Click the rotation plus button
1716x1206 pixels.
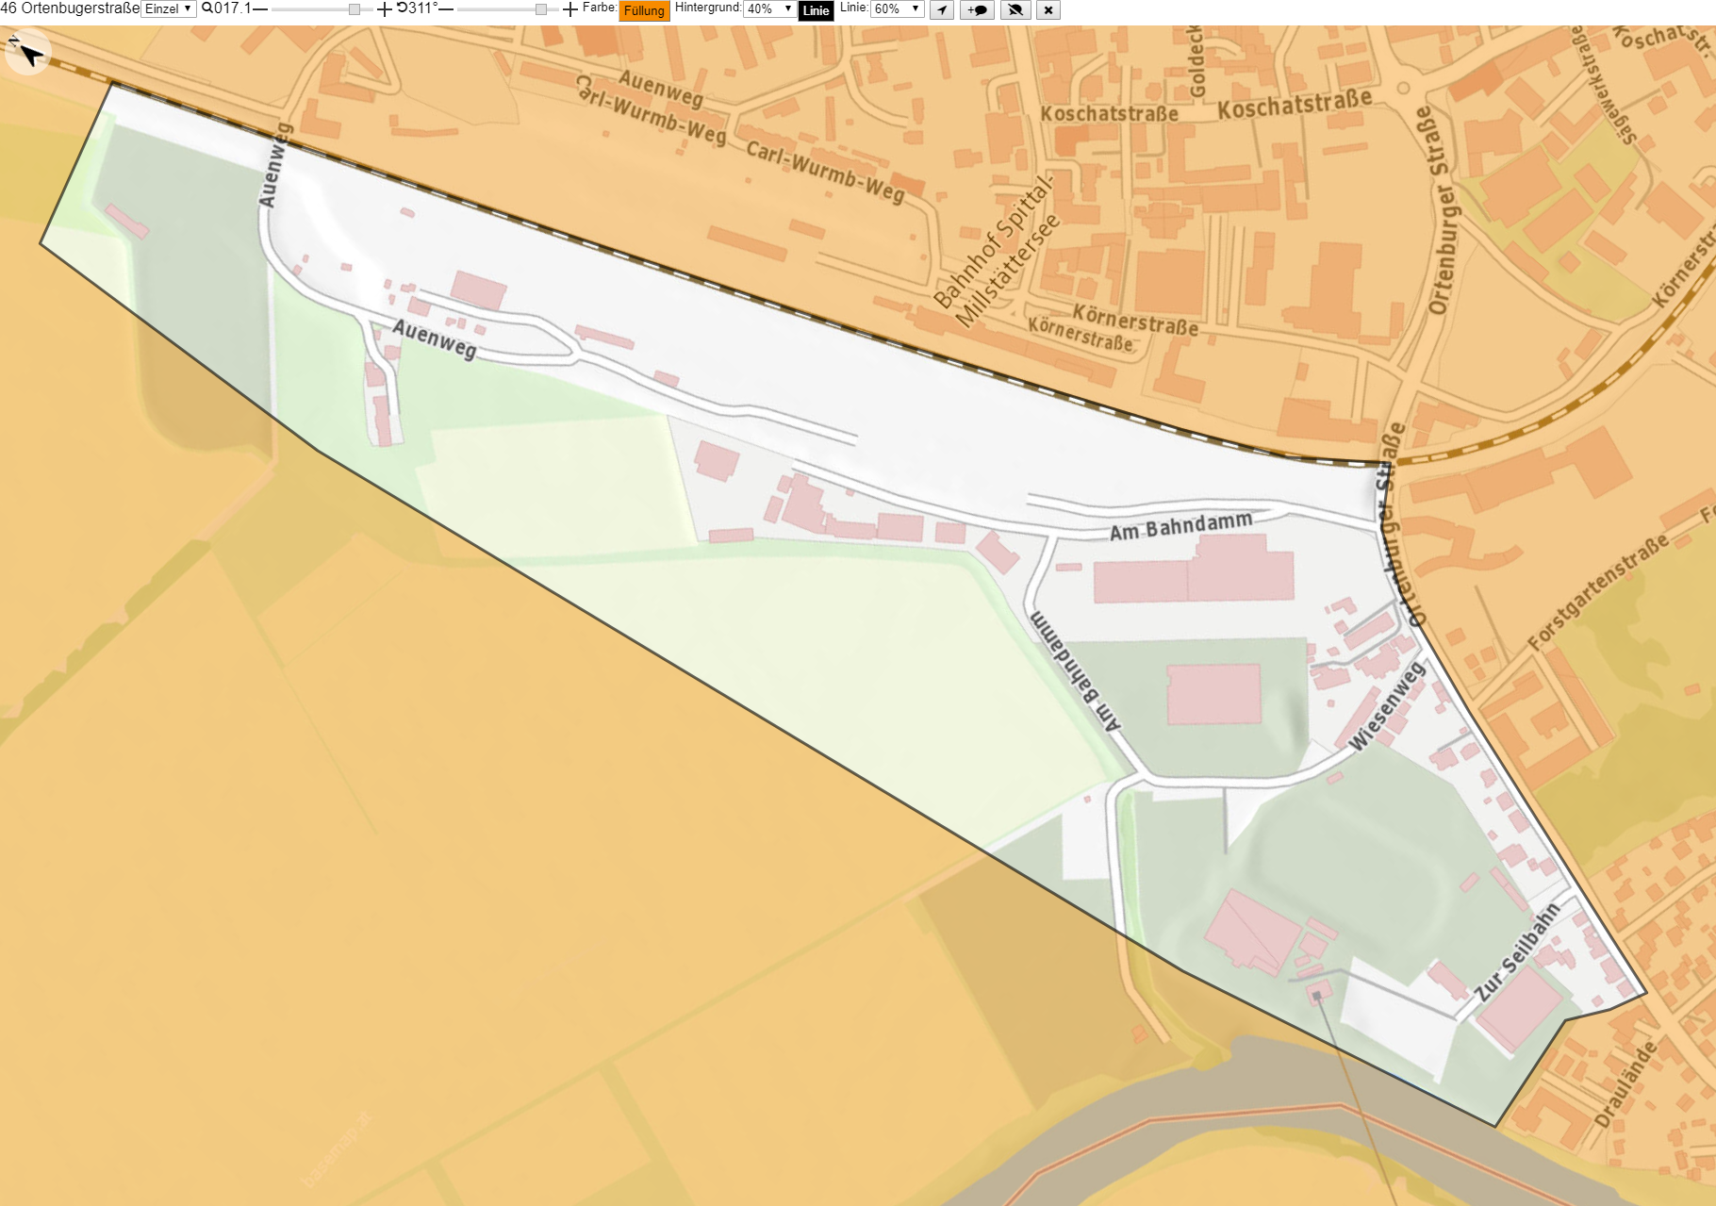point(570,9)
